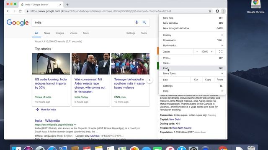Image resolution: width=268 pixels, height=150 pixels.
Task: Open dropdown arrow beside Wikipedia URL
Action: (x=75, y=125)
